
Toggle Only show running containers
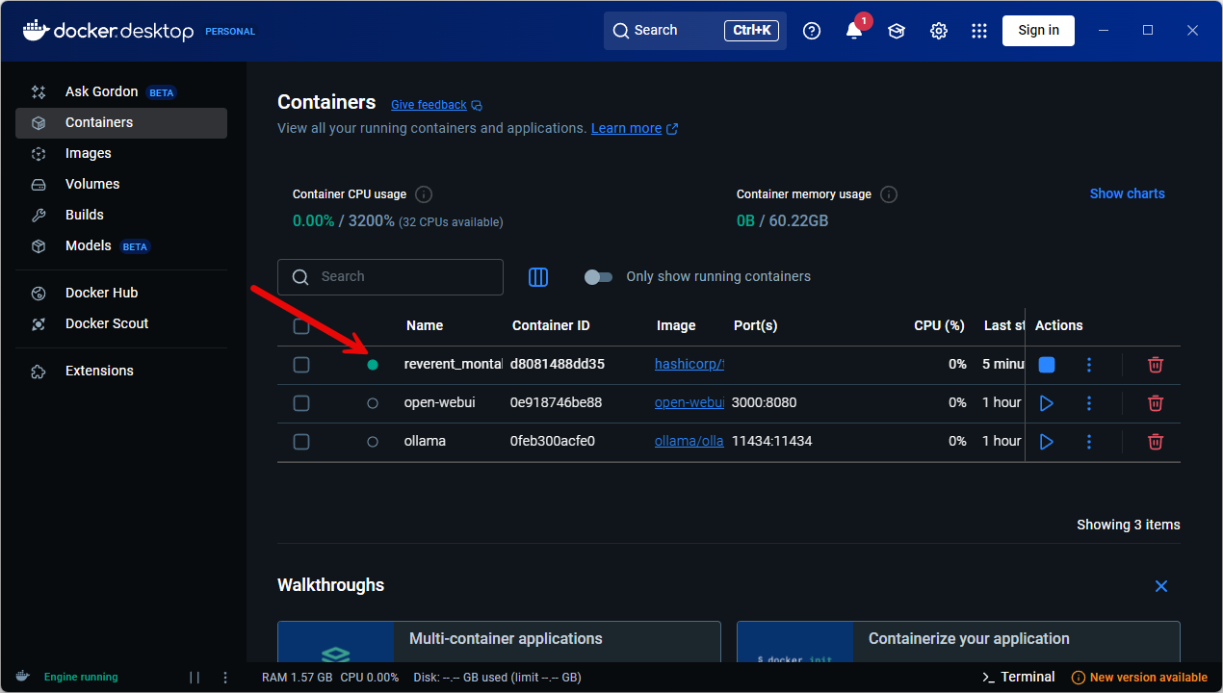[x=598, y=277]
